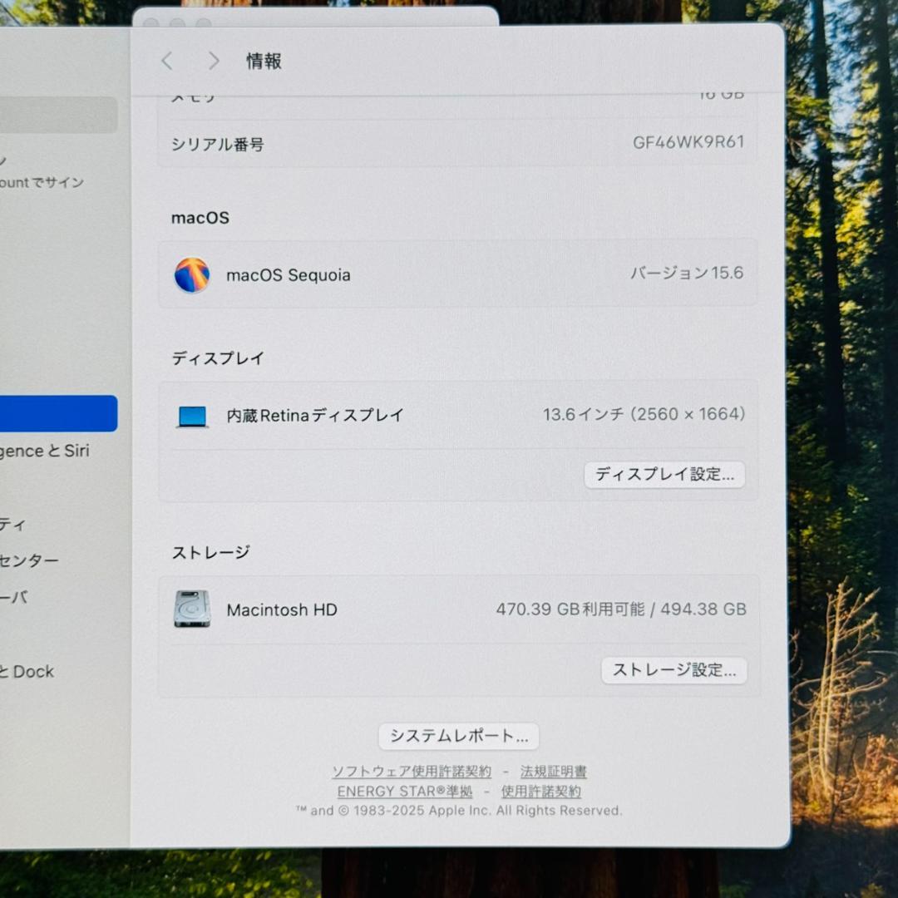
Task: Click the バージョン 15.6 version text
Action: tap(685, 273)
